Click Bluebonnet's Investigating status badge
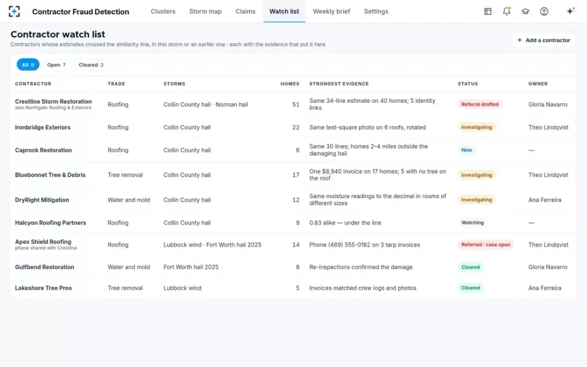This screenshot has height=367, width=587. [476, 175]
